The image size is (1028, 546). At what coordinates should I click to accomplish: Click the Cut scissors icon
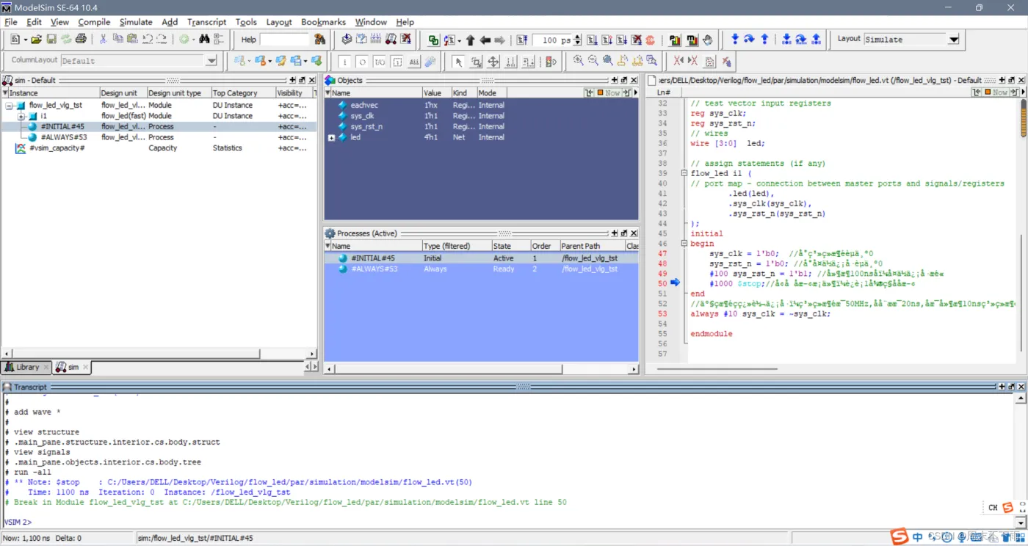pyautogui.click(x=104, y=40)
